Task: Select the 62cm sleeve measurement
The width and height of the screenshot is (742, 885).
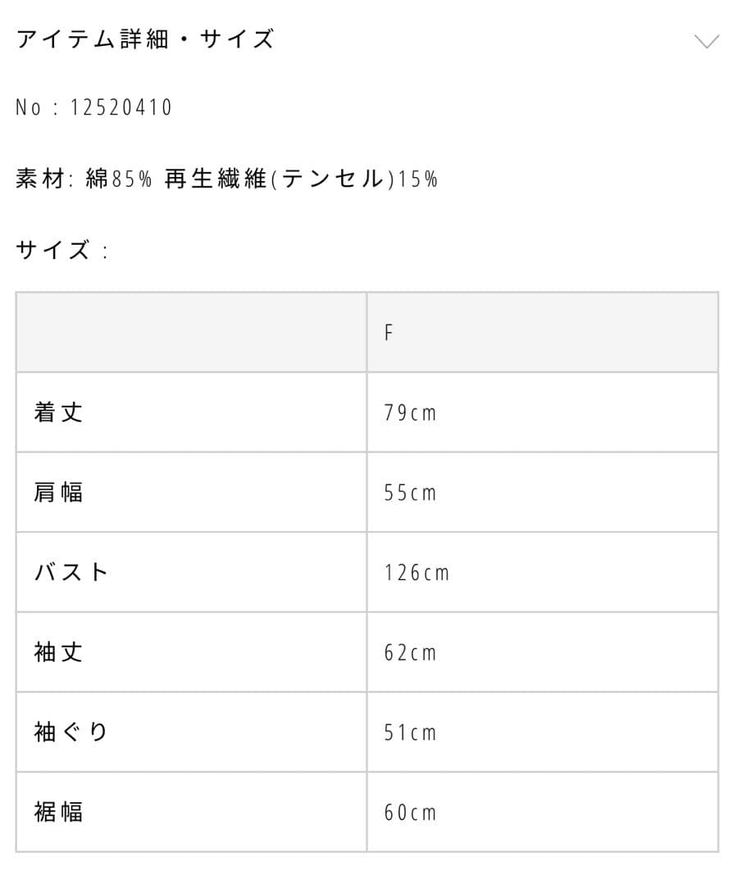Action: tap(410, 652)
